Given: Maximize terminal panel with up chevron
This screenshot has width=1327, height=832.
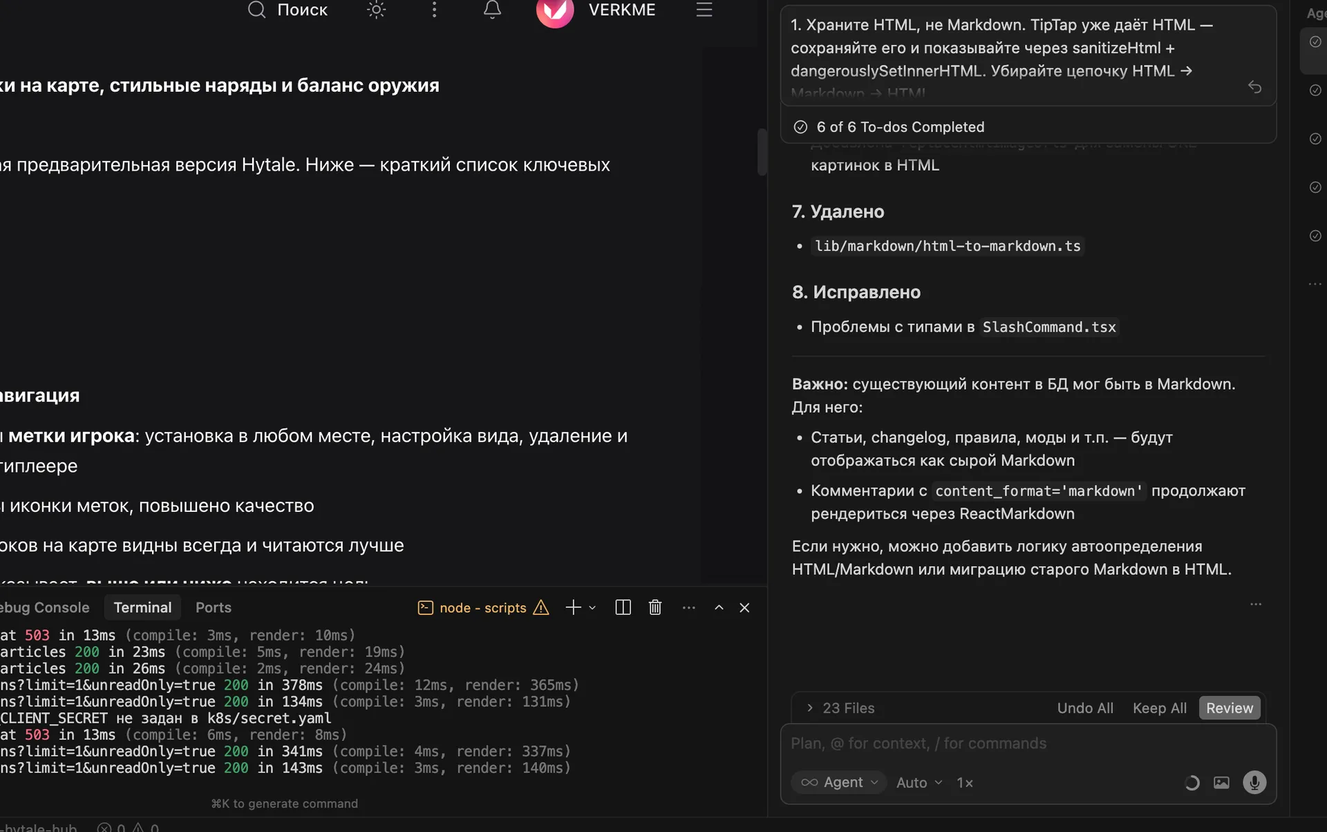Looking at the screenshot, I should [x=719, y=607].
